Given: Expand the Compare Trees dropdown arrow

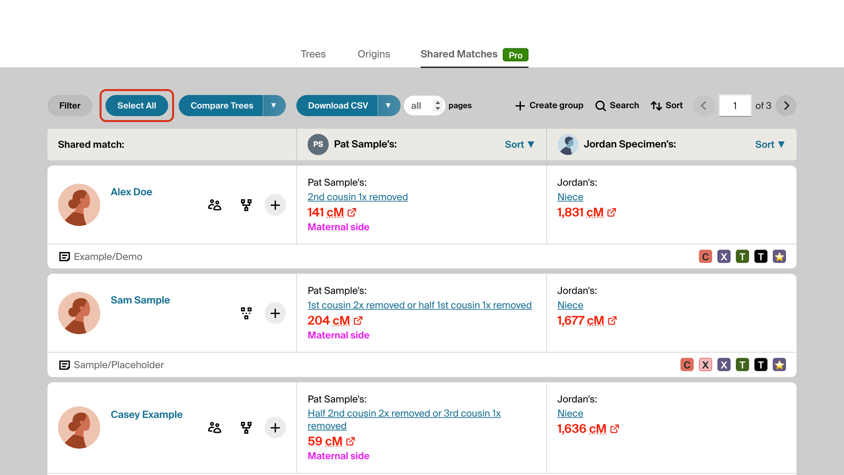Looking at the screenshot, I should click(x=274, y=106).
